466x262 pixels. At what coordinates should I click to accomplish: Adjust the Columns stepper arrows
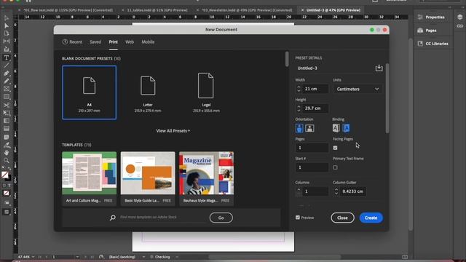coord(299,191)
